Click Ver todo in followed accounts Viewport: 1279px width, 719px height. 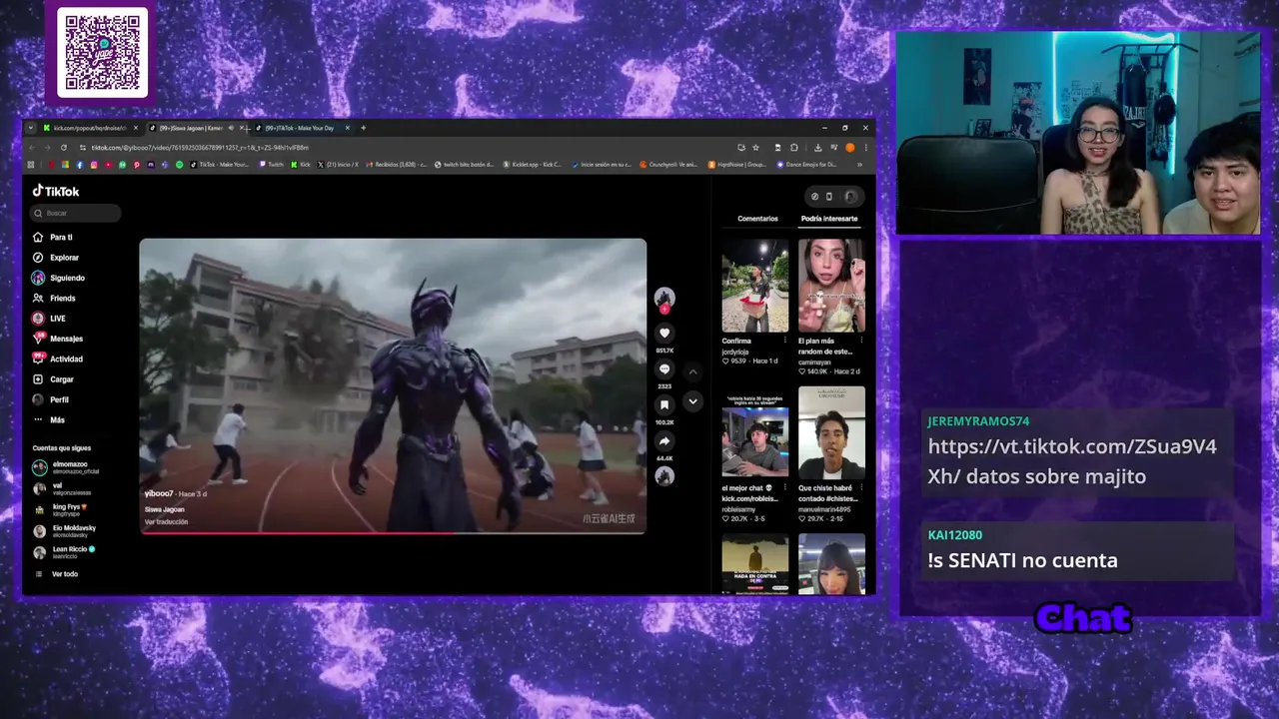pos(57,574)
